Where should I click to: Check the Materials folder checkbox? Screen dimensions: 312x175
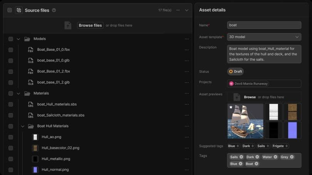pyautogui.click(x=11, y=93)
